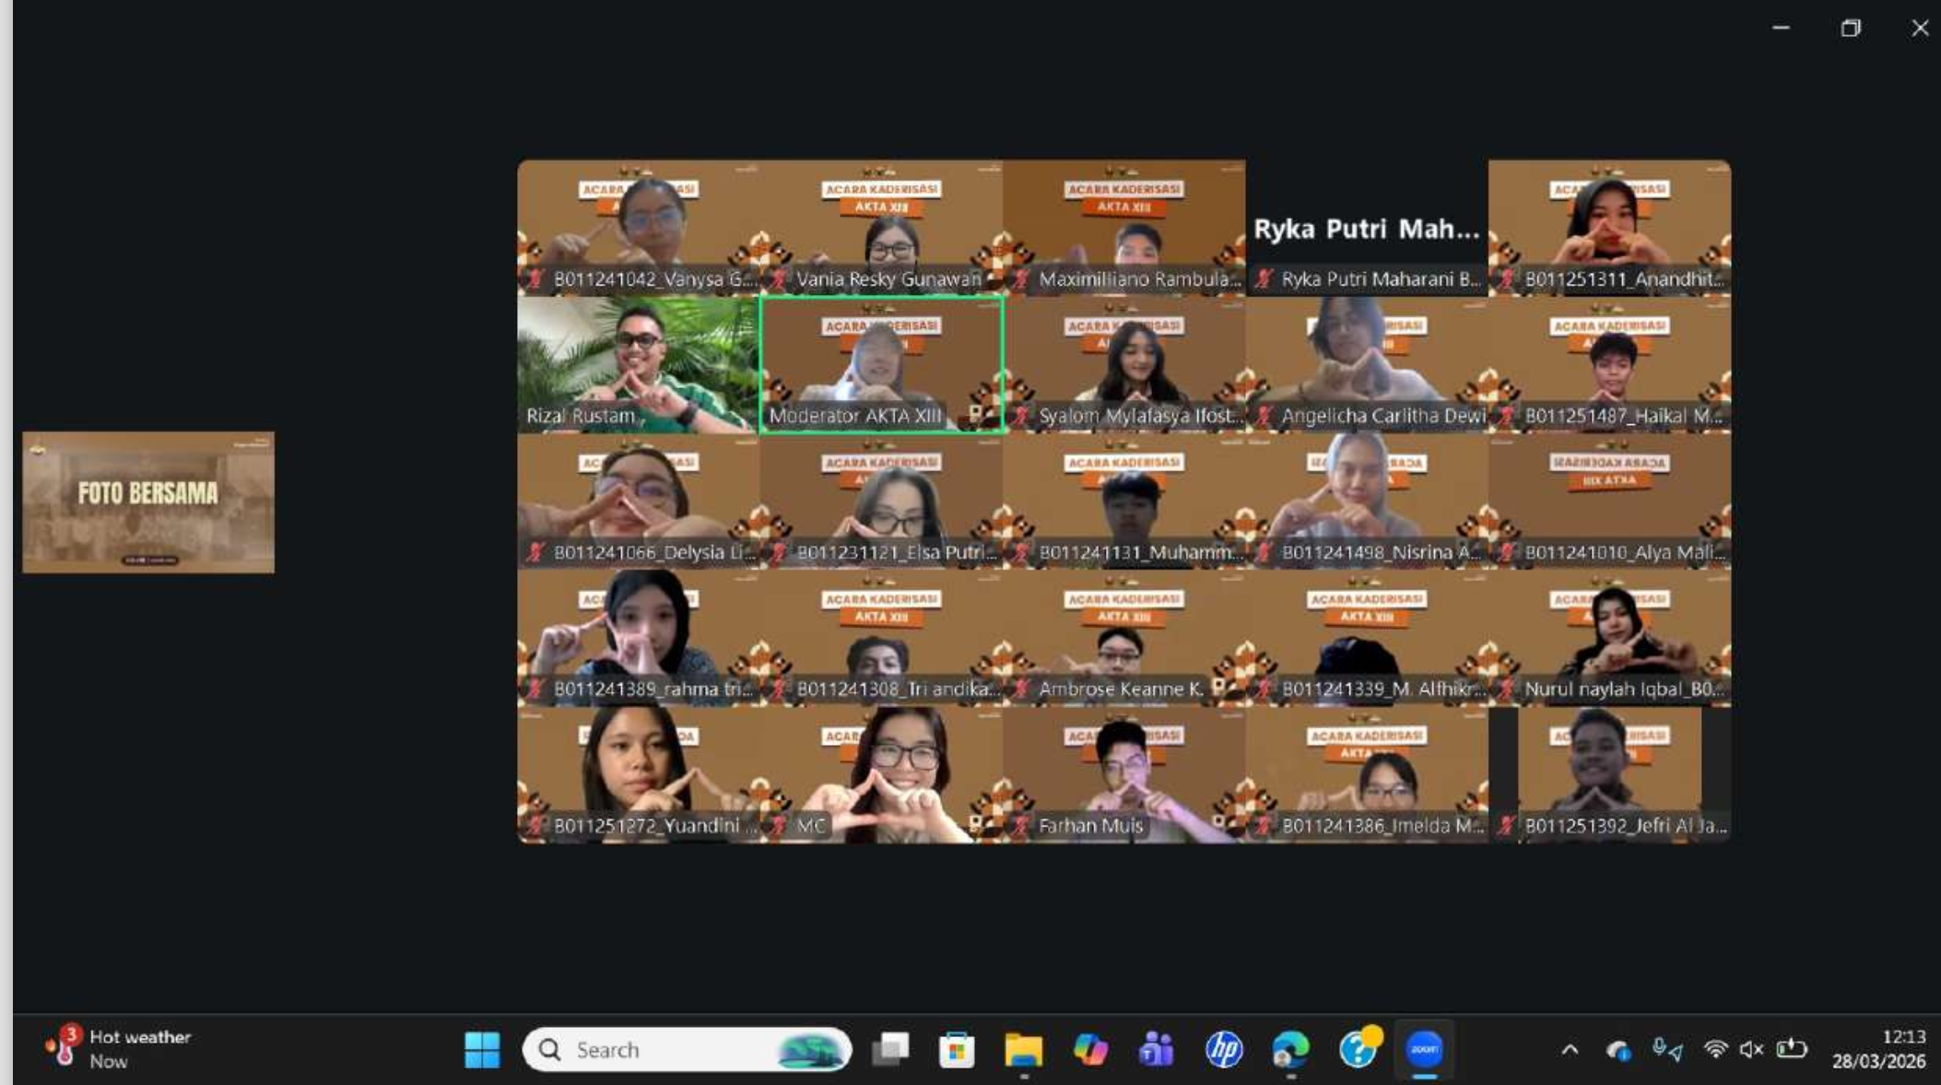Open Get Help question mark icon
Viewport: 1941px width, 1085px height.
(1358, 1049)
